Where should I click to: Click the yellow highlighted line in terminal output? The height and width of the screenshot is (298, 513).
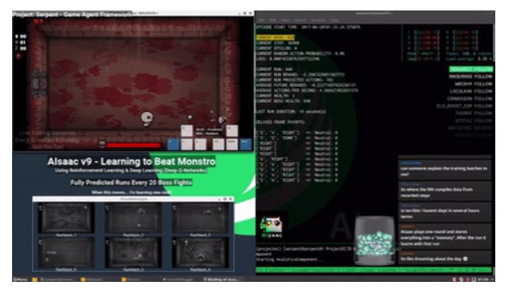coord(275,38)
